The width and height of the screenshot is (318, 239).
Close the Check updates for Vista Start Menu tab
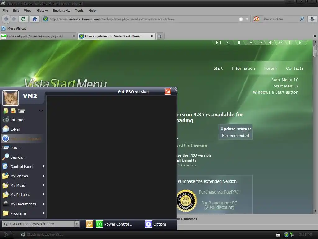click(152, 36)
